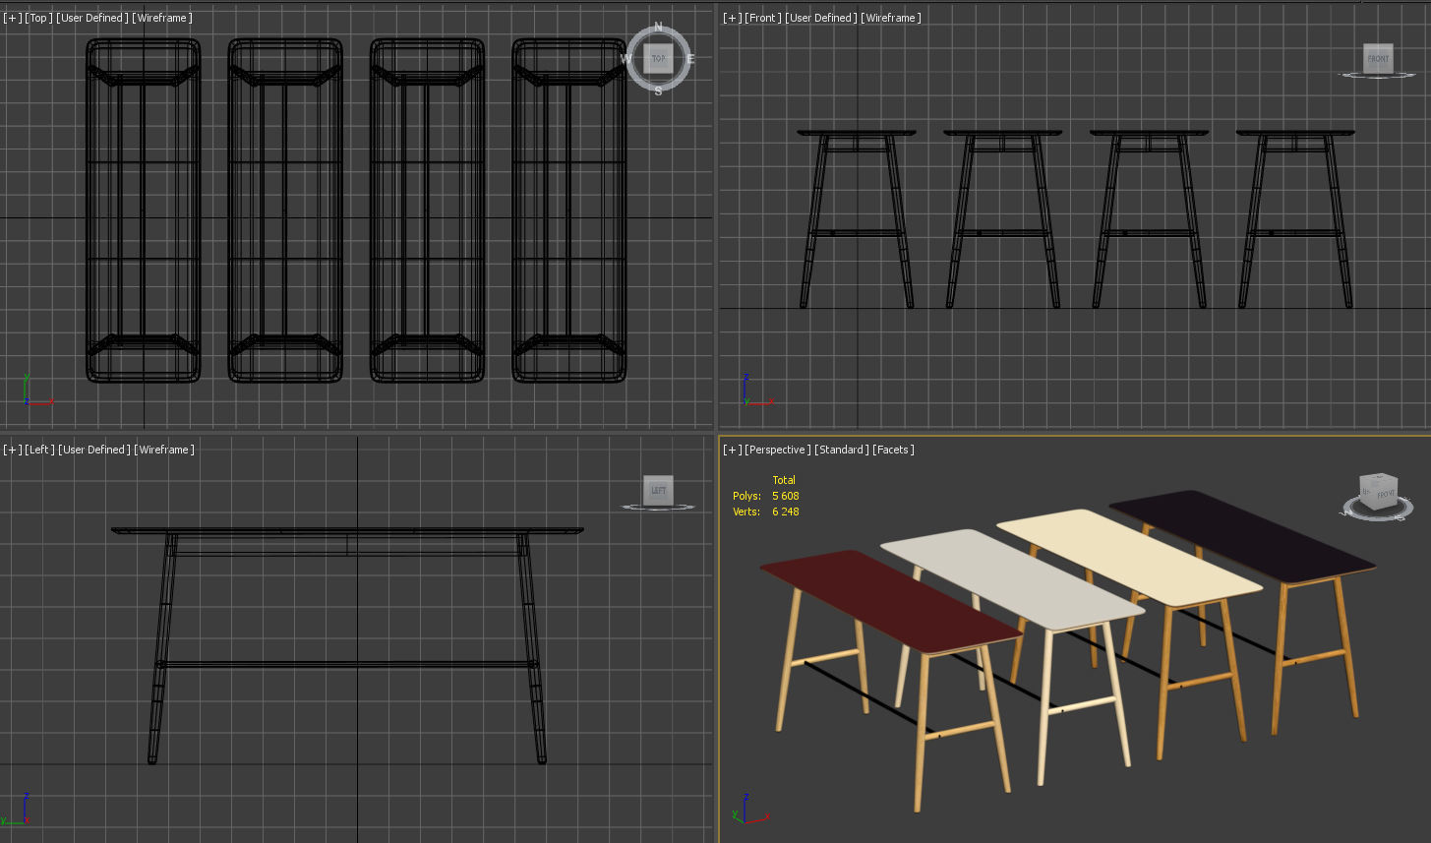This screenshot has width=1431, height=843.
Task: Click the LEFT face of the Left viewport ViewCube
Action: (x=658, y=490)
